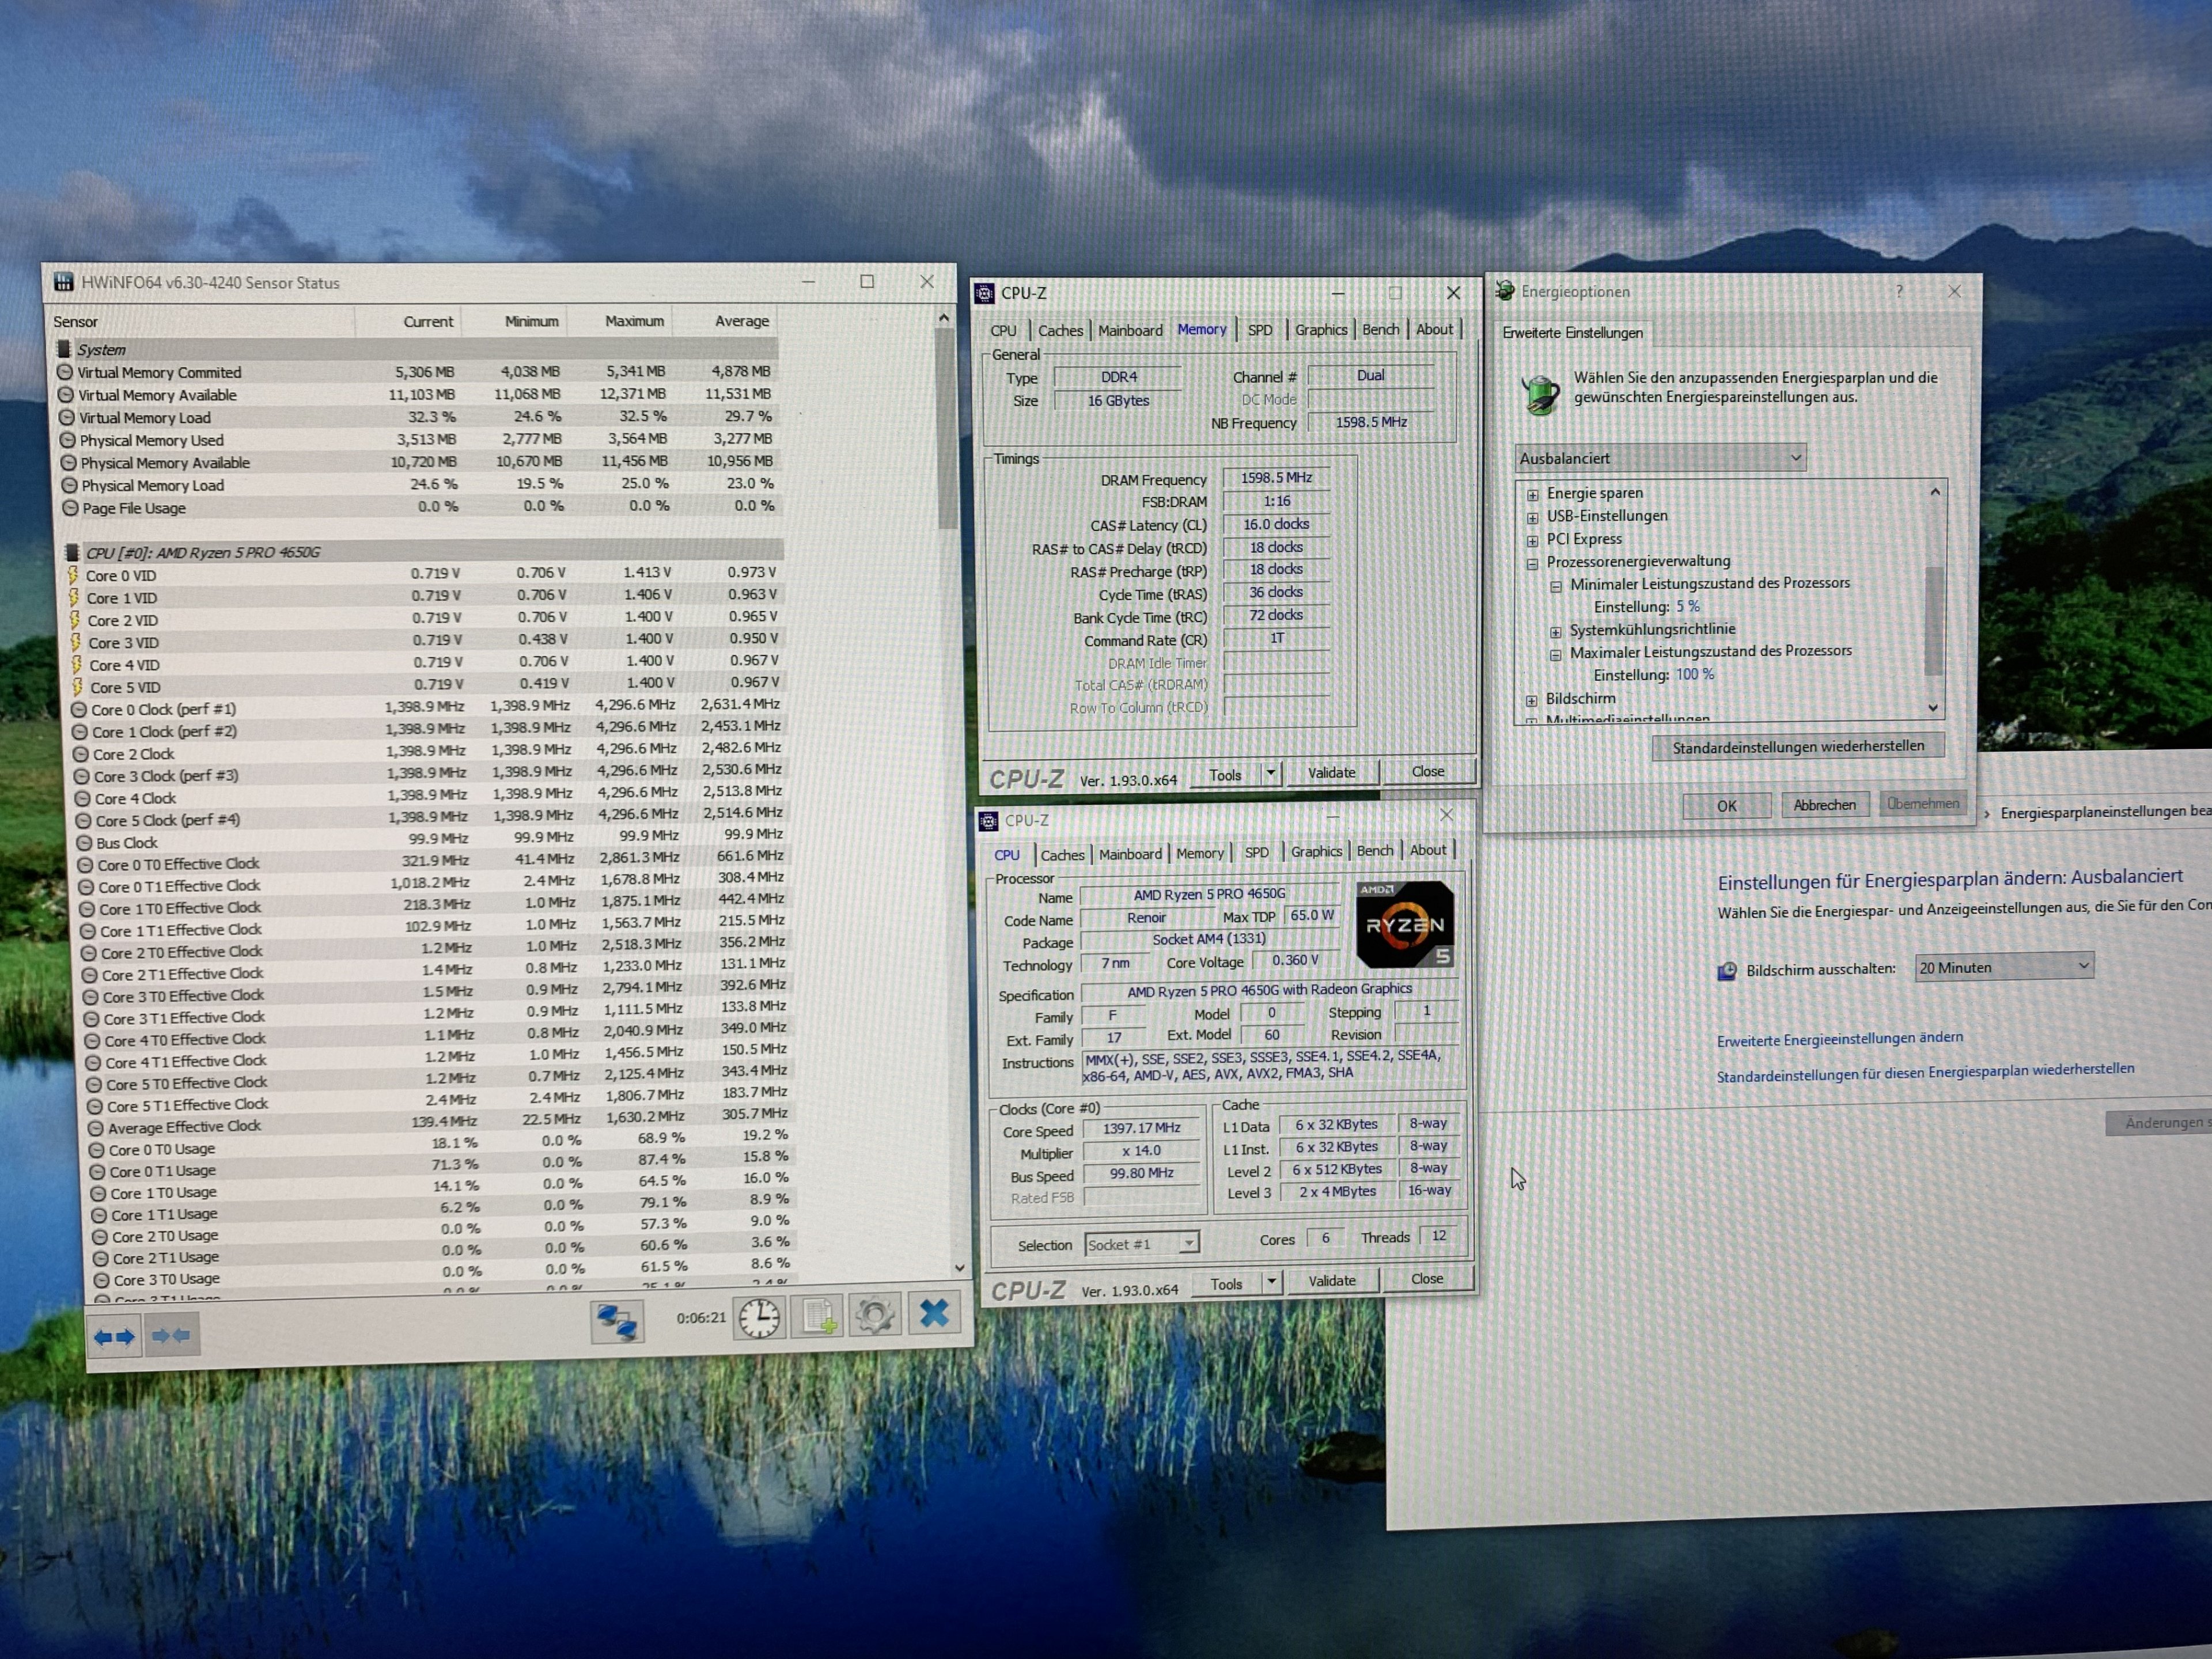This screenshot has width=2212, height=1659.
Task: Click HWiNFO collapse columns arrows icon
Action: 171,1335
